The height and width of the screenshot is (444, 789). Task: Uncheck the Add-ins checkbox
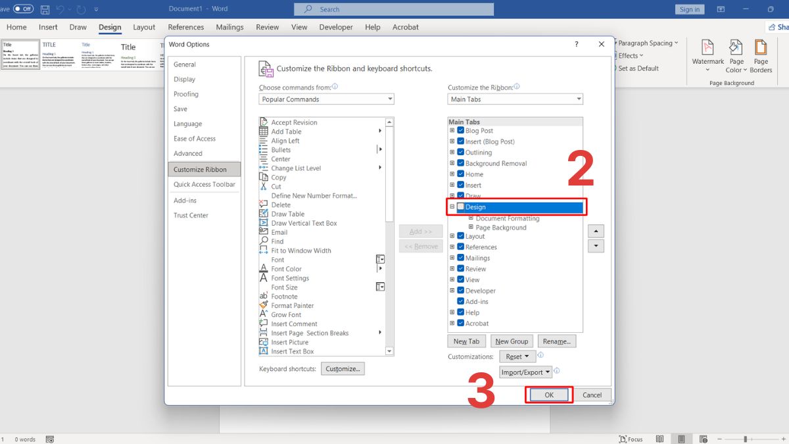[461, 302]
